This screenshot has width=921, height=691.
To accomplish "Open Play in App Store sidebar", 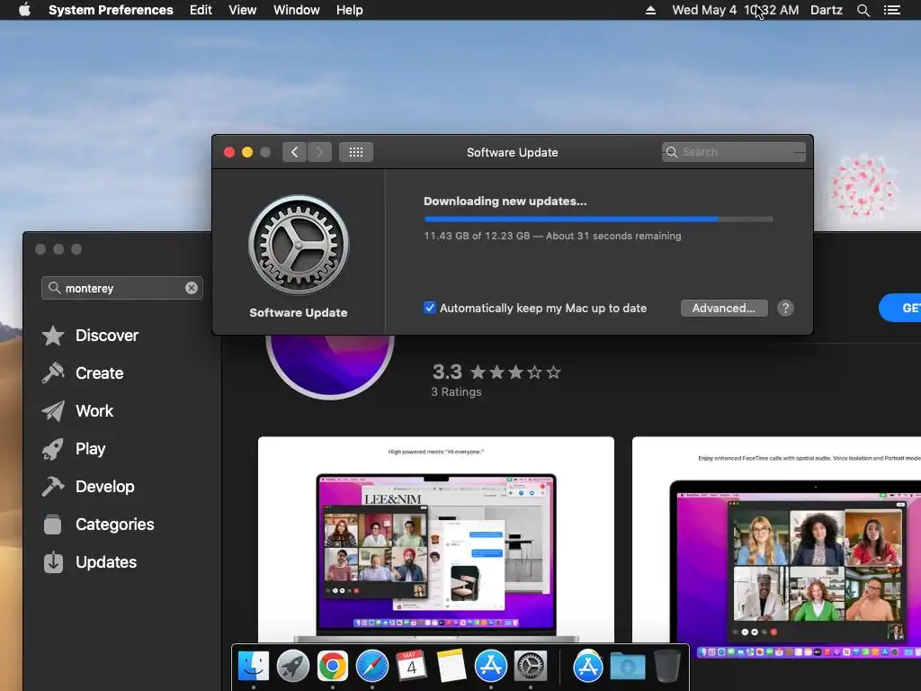I will [x=74, y=449].
